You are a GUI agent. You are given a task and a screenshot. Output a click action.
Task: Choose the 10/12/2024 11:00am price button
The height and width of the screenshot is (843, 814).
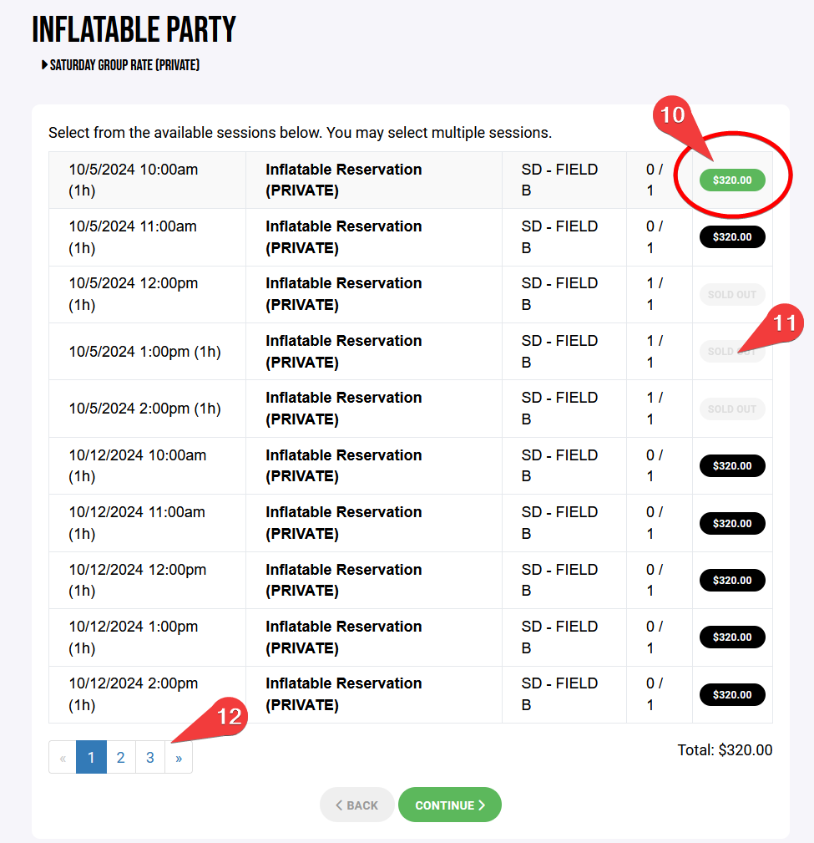731,523
